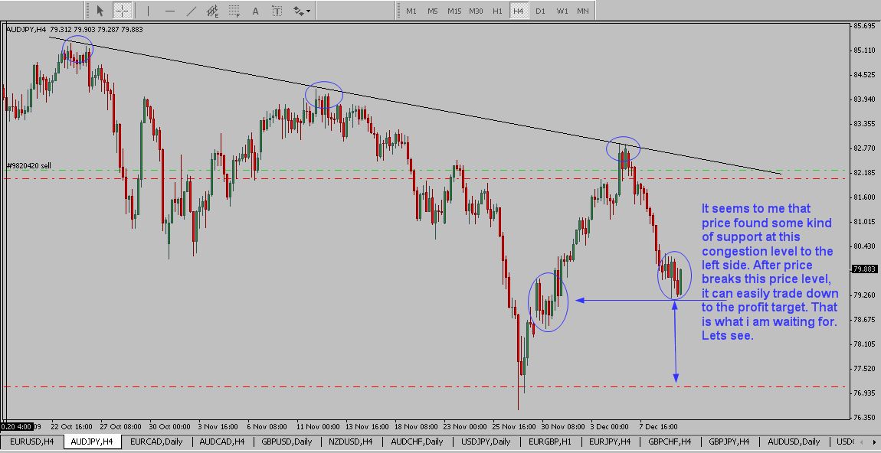The image size is (881, 453).
Task: Select the text 'A' tool
Action: [255, 11]
